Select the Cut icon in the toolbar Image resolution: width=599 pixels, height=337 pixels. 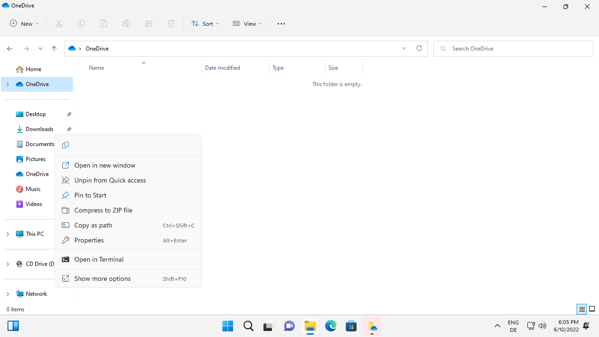coord(59,23)
